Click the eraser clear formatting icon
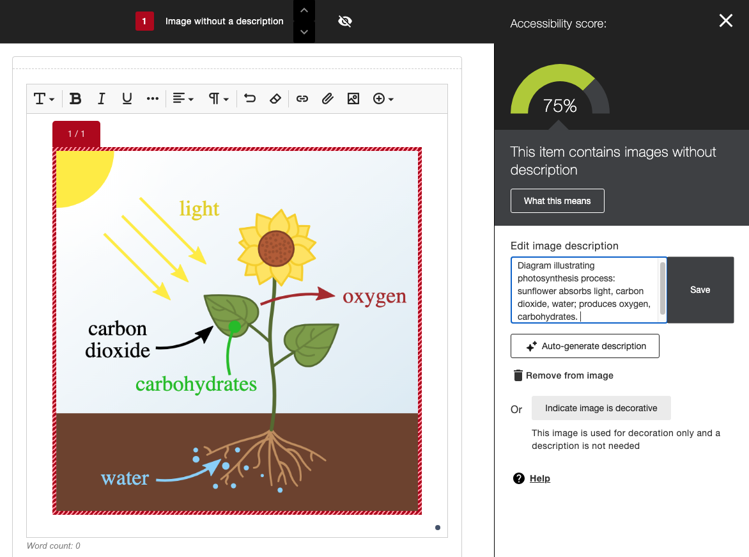Viewport: 749px width, 557px height. click(x=275, y=98)
